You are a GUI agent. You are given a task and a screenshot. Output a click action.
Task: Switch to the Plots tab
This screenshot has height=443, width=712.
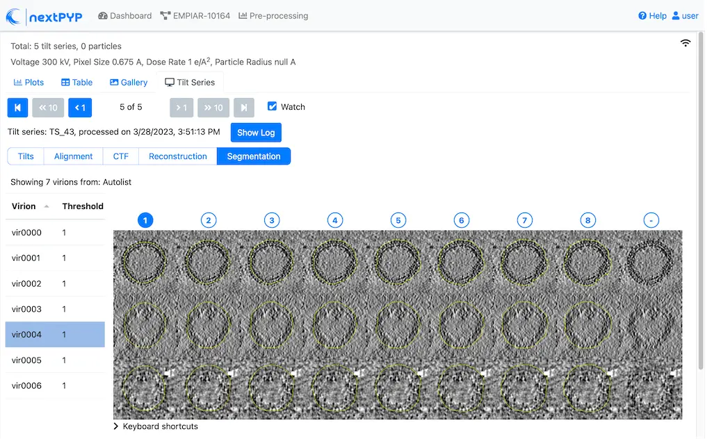point(29,82)
